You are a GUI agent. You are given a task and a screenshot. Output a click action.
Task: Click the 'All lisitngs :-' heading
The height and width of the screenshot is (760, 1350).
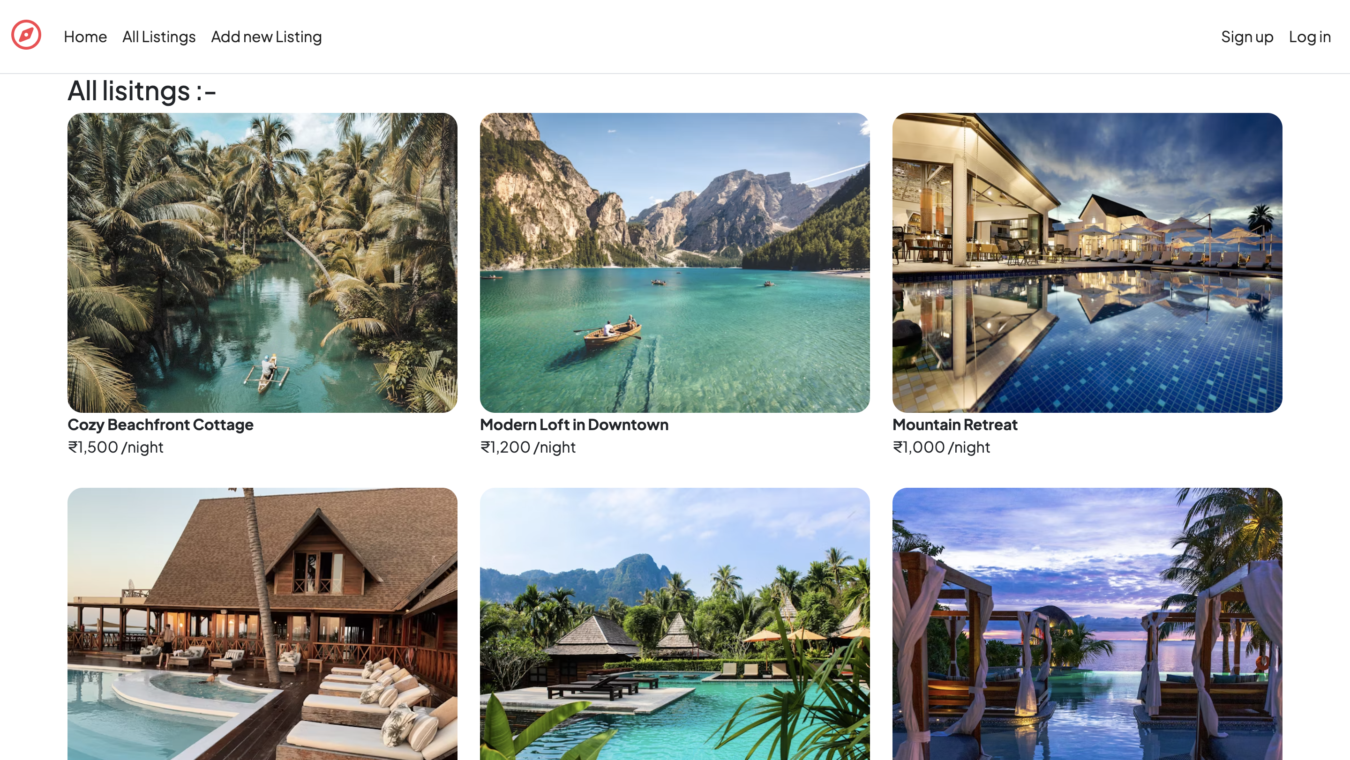point(142,90)
